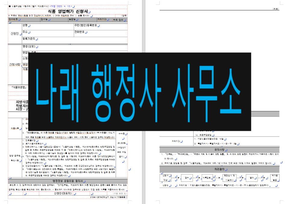291x204 pixels.
Task: Click the '주민(법인)등록번호' field cell
Action: (x=101, y=27)
